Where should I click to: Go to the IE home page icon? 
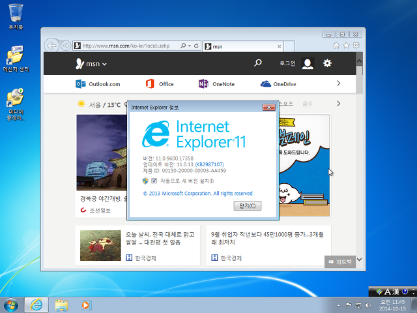click(336, 46)
